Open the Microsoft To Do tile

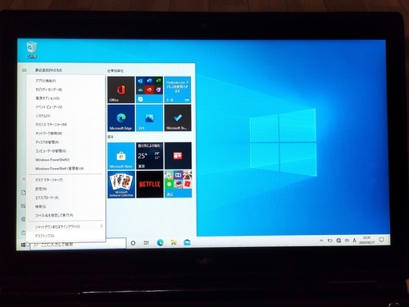(x=177, y=118)
